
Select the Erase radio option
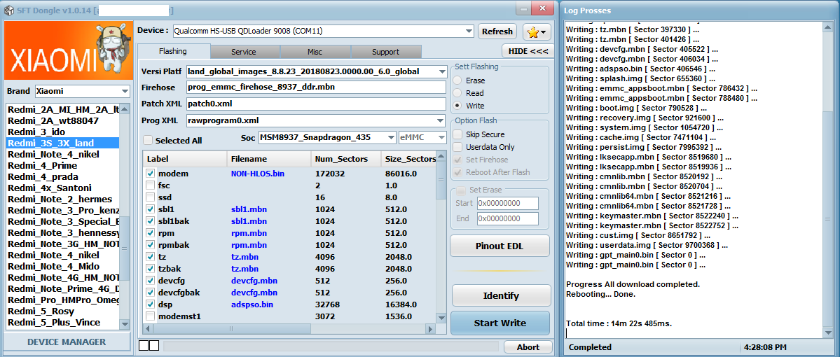pos(457,80)
